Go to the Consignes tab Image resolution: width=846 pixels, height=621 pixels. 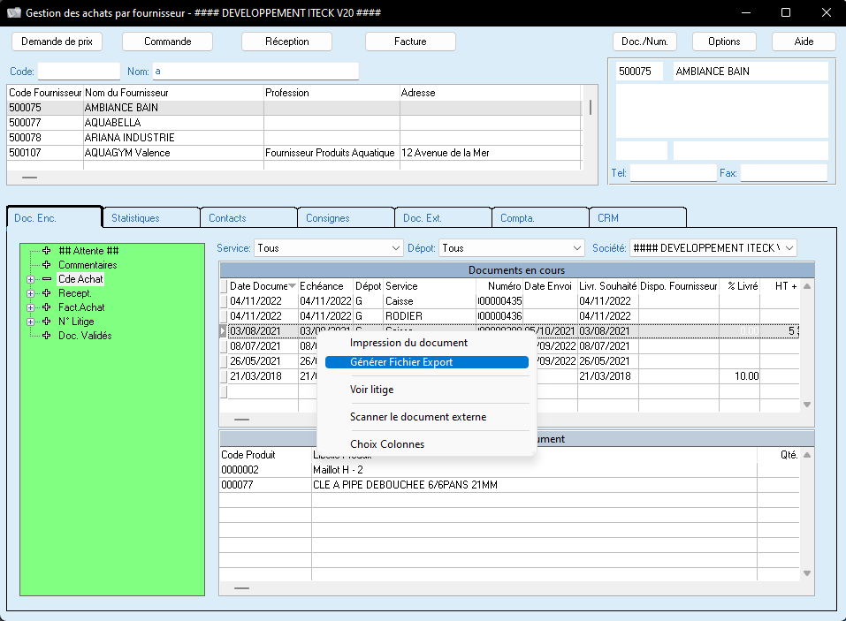pos(346,218)
